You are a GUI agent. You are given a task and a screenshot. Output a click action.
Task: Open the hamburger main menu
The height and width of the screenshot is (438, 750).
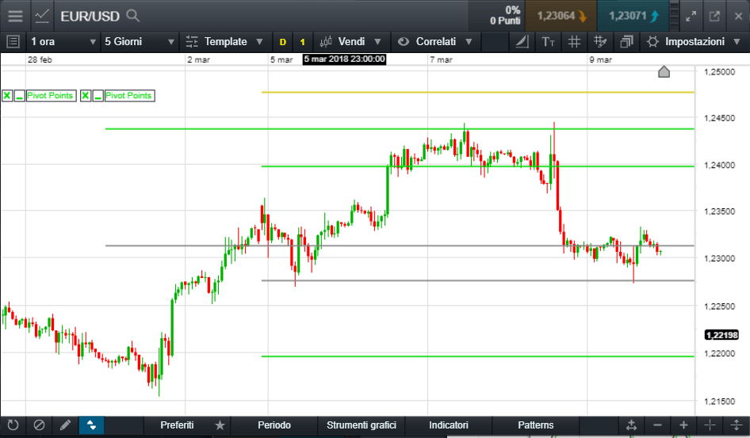tap(15, 16)
